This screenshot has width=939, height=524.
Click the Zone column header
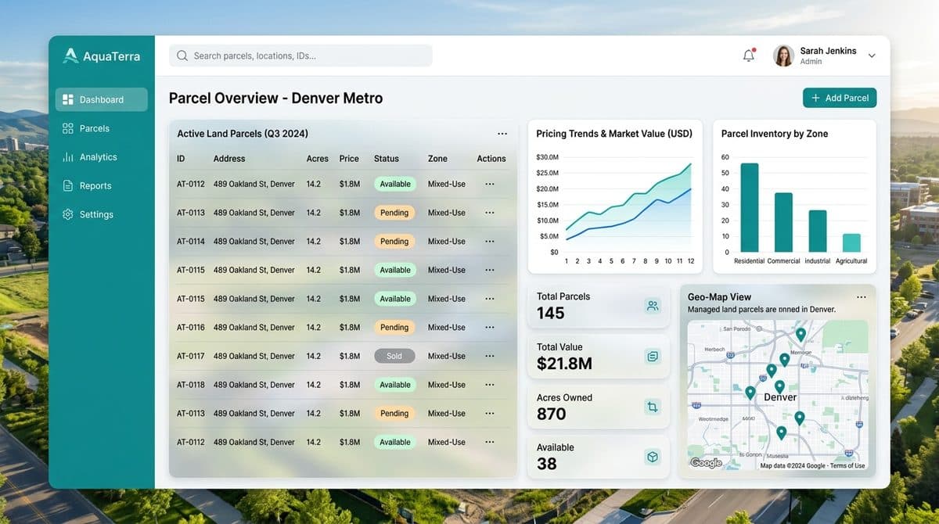(x=437, y=159)
